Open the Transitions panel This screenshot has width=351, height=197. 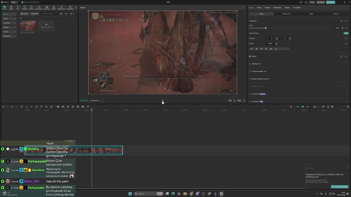(x=39, y=8)
